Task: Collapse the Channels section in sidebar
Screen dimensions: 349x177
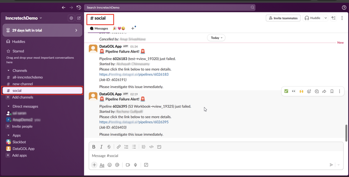Action: tap(9, 70)
